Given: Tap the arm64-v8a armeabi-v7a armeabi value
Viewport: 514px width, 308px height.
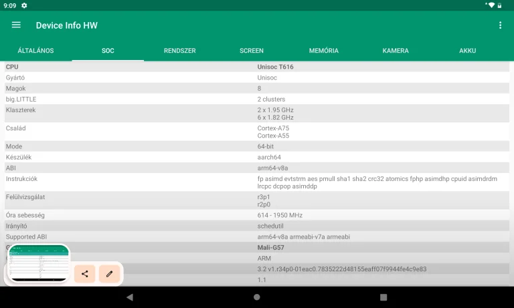Looking at the screenshot, I should pos(304,237).
